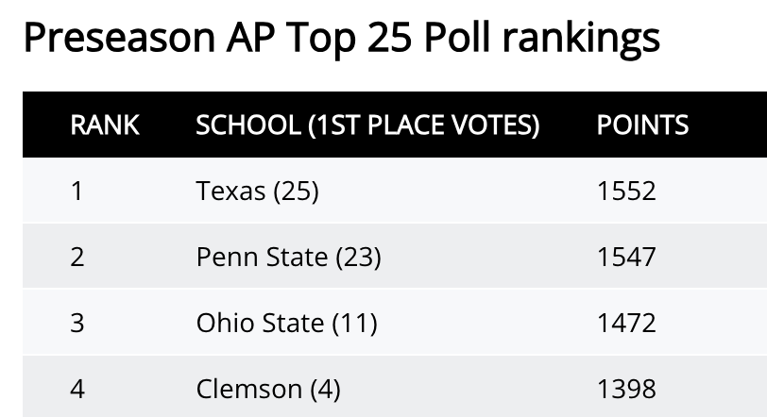
Task: Select the Texas (25) school cell
Action: point(257,191)
